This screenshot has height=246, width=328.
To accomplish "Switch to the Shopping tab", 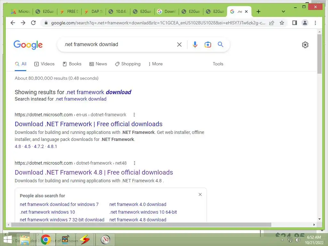I will point(128,64).
